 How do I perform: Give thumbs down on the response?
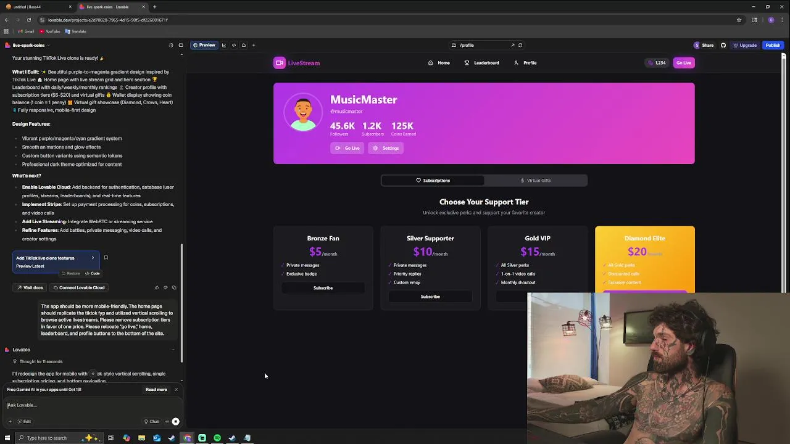tap(165, 287)
